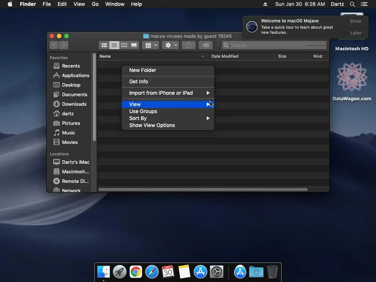This screenshot has height=282, width=376.
Task: Choose Get Info from the context menu
Action: [x=168, y=82]
